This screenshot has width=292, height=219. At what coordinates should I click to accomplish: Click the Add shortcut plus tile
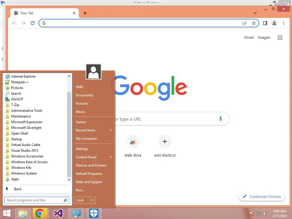(165, 146)
